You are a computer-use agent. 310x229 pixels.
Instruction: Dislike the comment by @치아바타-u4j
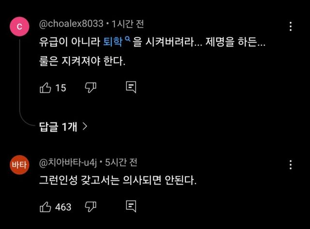coord(91,207)
